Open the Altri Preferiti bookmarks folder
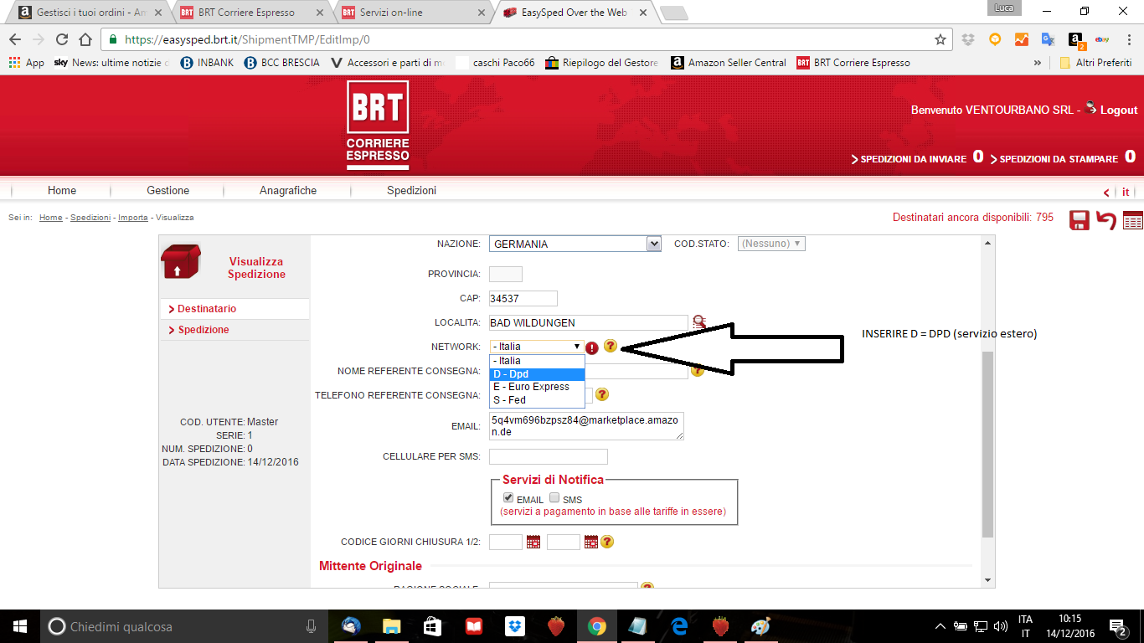 tap(1095, 63)
